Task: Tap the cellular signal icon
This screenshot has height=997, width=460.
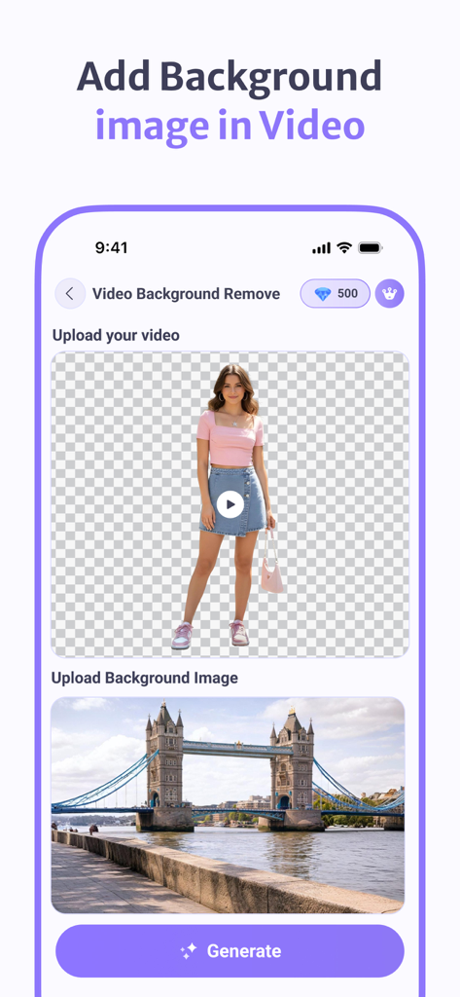Action: (322, 248)
